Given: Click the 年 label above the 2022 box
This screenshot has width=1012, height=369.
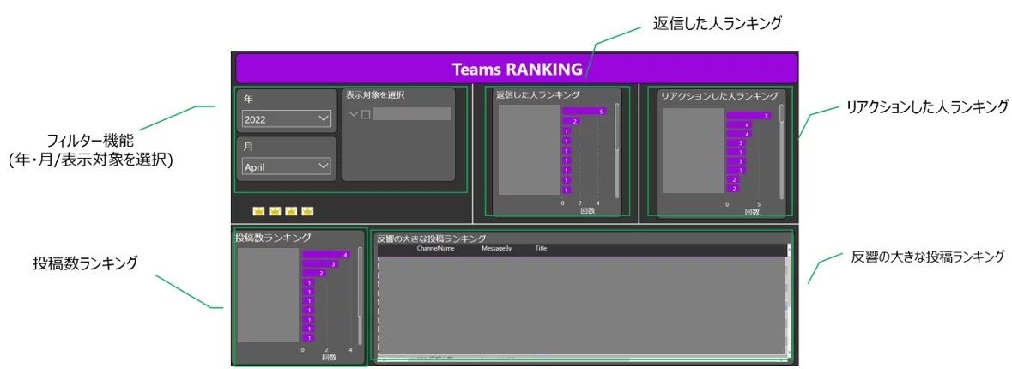Looking at the screenshot, I should point(248,100).
